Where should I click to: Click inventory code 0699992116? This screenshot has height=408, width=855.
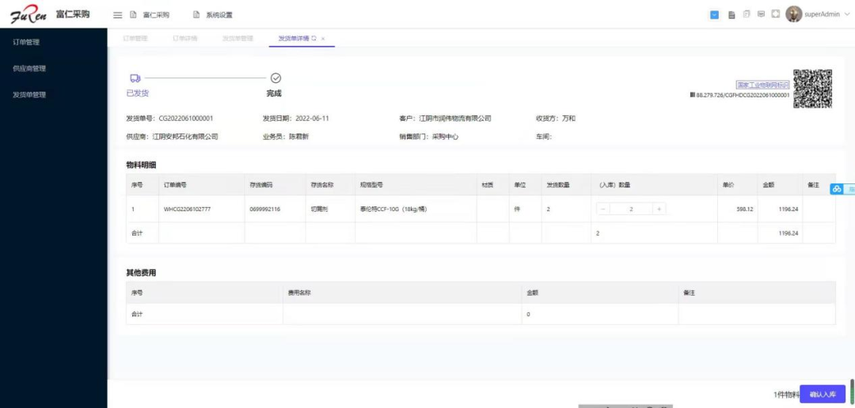coord(265,210)
